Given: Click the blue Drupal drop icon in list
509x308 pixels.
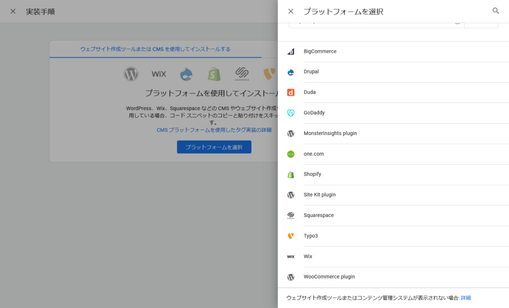Looking at the screenshot, I should tap(291, 72).
